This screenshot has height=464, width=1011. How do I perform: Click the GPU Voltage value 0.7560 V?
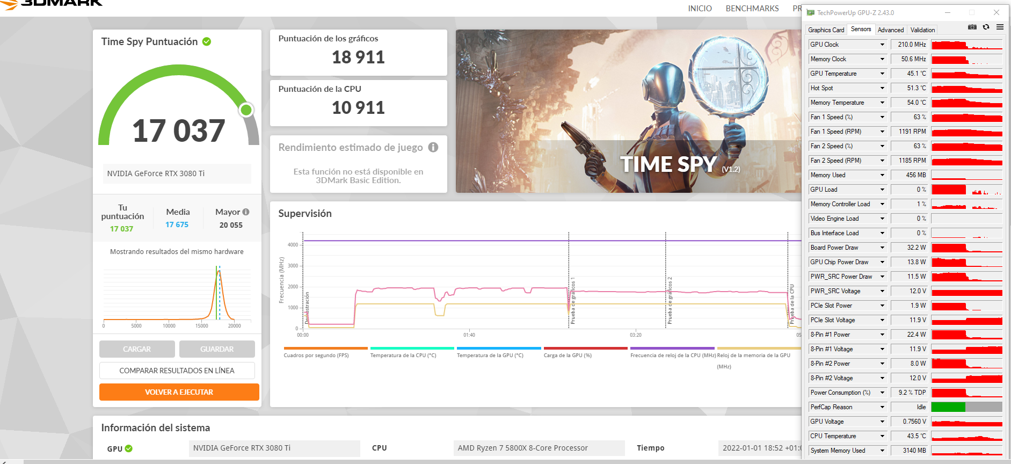pos(910,422)
